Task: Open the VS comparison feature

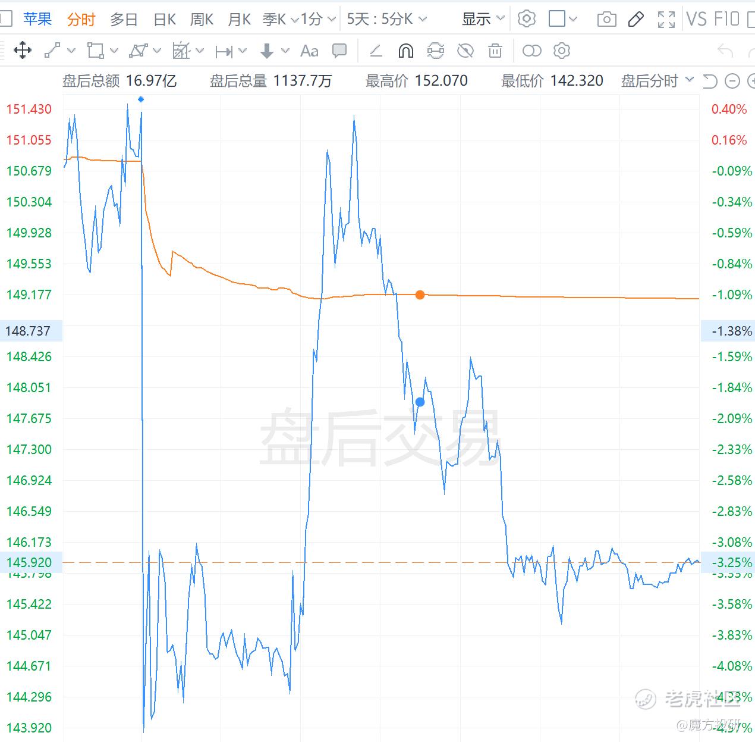Action: 697,19
